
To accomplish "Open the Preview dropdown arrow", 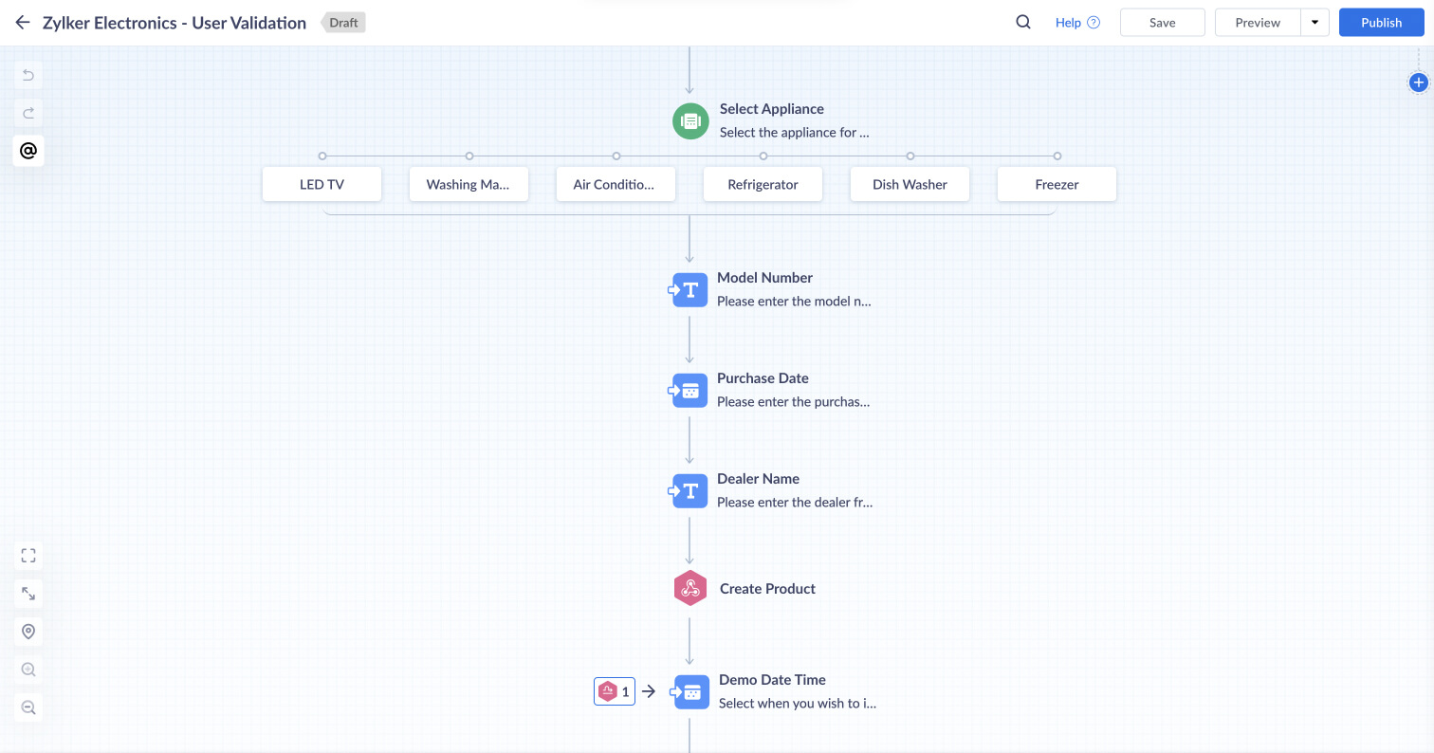I will 1314,23.
